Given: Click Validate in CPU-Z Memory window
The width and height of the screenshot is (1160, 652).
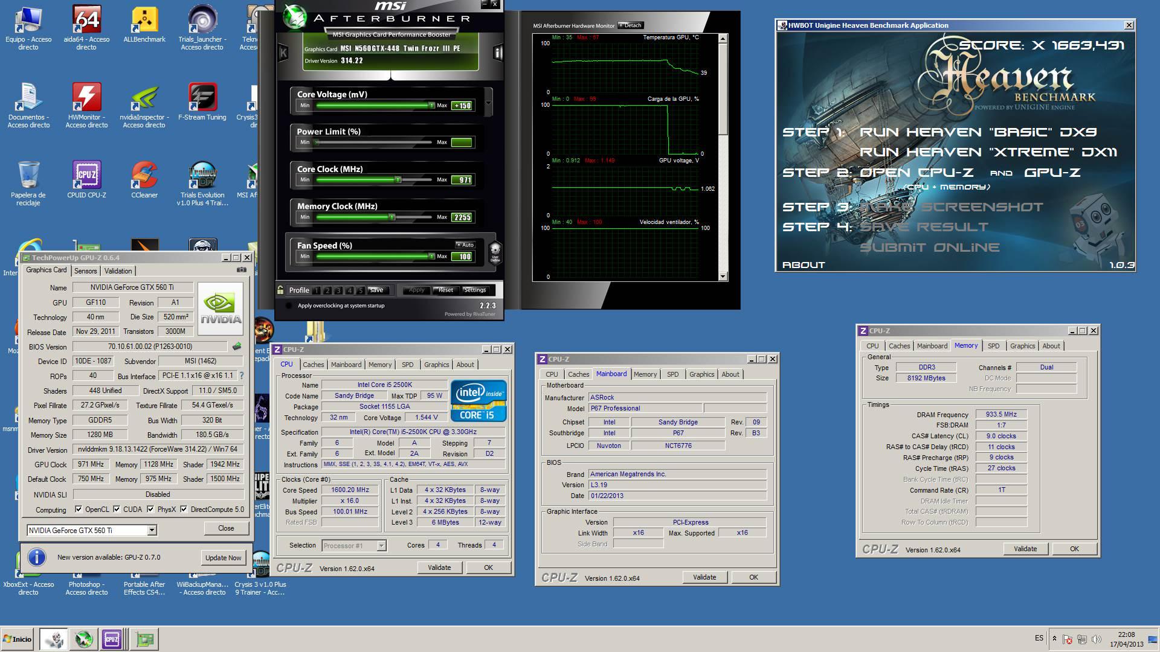Looking at the screenshot, I should pyautogui.click(x=1025, y=549).
